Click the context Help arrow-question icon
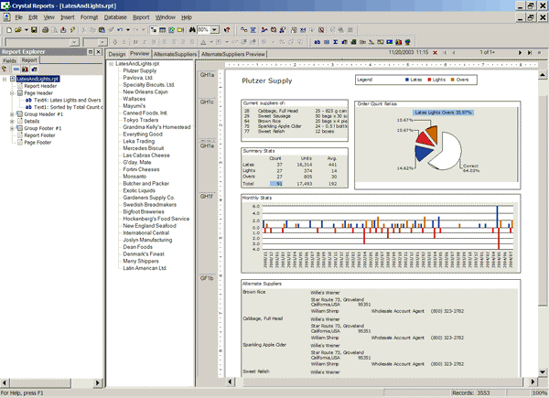Screen dimensions: 549x398 (x=227, y=30)
